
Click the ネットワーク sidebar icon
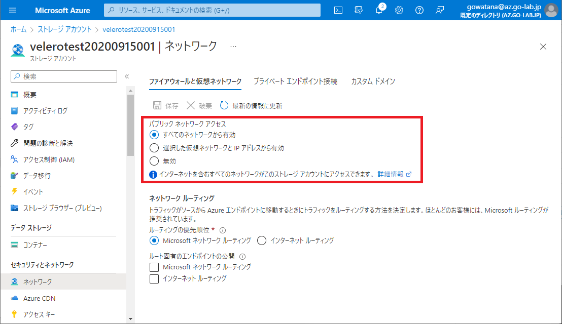(x=14, y=282)
